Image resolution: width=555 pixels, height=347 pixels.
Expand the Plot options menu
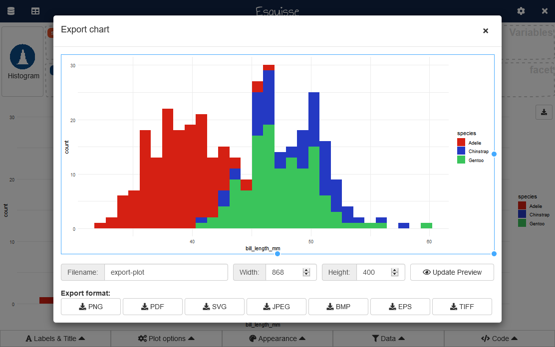[x=166, y=339]
